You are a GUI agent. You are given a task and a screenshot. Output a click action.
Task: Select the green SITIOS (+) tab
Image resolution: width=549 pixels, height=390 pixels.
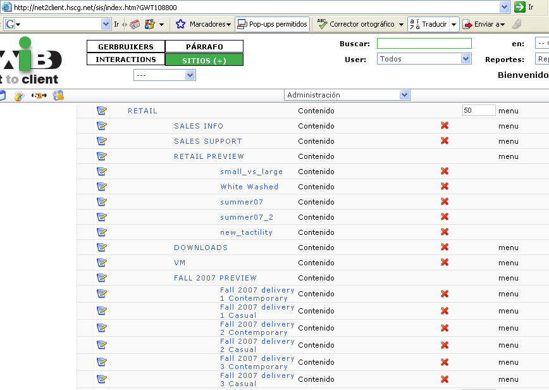click(204, 60)
